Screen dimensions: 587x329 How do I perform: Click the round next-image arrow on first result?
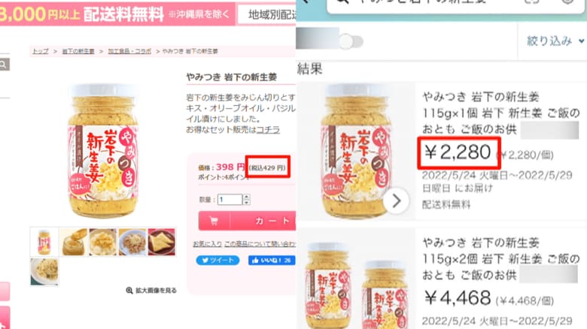tap(396, 201)
